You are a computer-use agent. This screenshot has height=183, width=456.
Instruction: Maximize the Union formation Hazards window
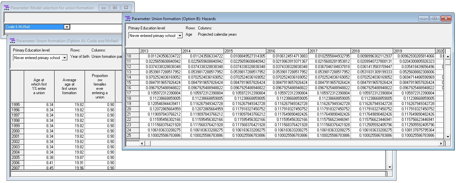pos(435,19)
